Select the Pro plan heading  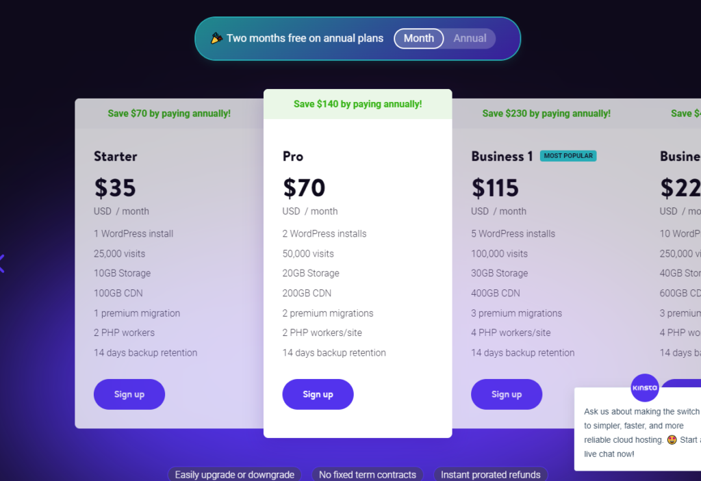click(x=293, y=157)
